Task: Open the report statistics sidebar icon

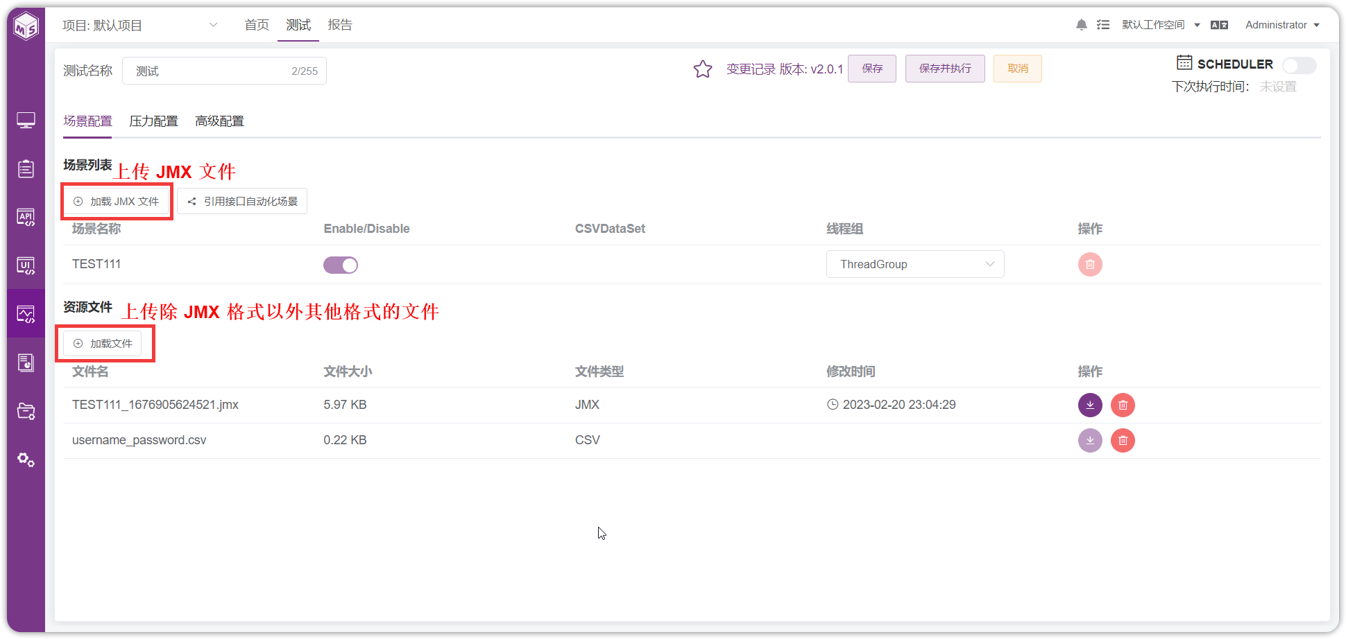Action: (26, 362)
